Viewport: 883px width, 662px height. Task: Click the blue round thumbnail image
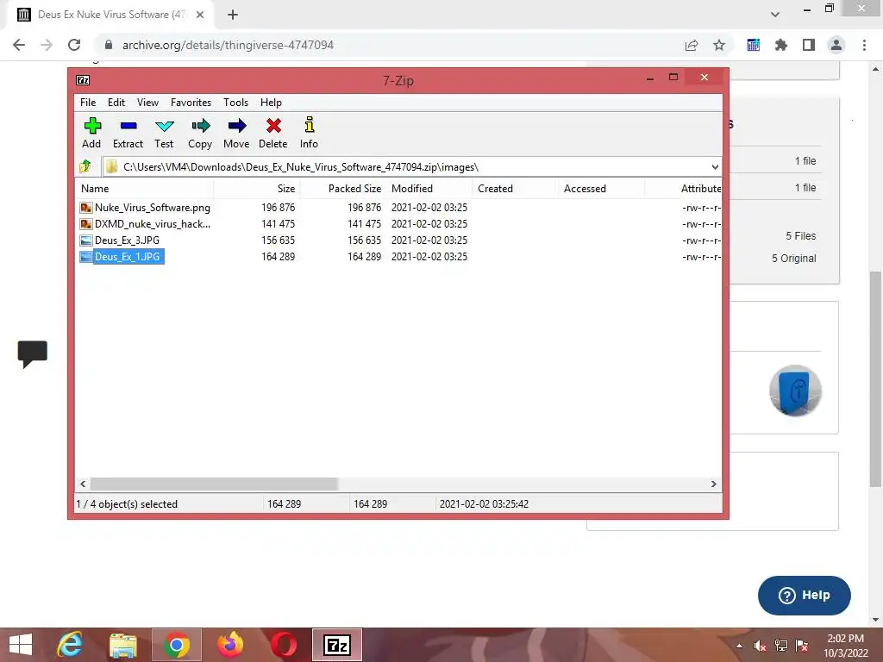795,390
